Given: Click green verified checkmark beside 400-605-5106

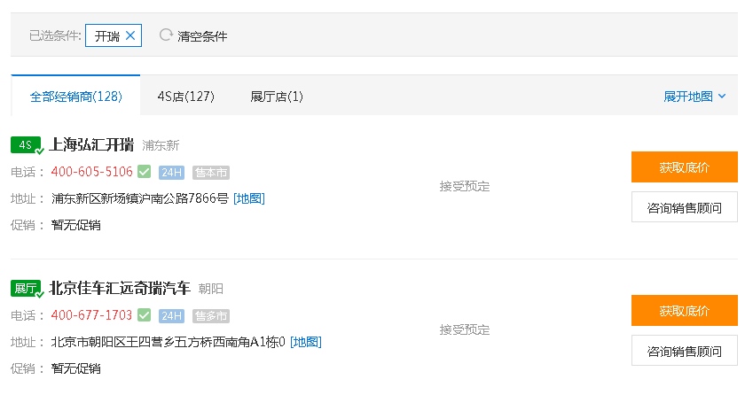Looking at the screenshot, I should pos(144,172).
